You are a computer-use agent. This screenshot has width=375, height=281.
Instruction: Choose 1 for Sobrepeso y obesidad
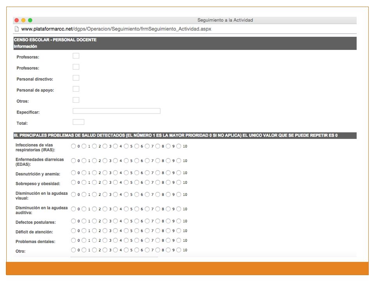tap(84, 182)
